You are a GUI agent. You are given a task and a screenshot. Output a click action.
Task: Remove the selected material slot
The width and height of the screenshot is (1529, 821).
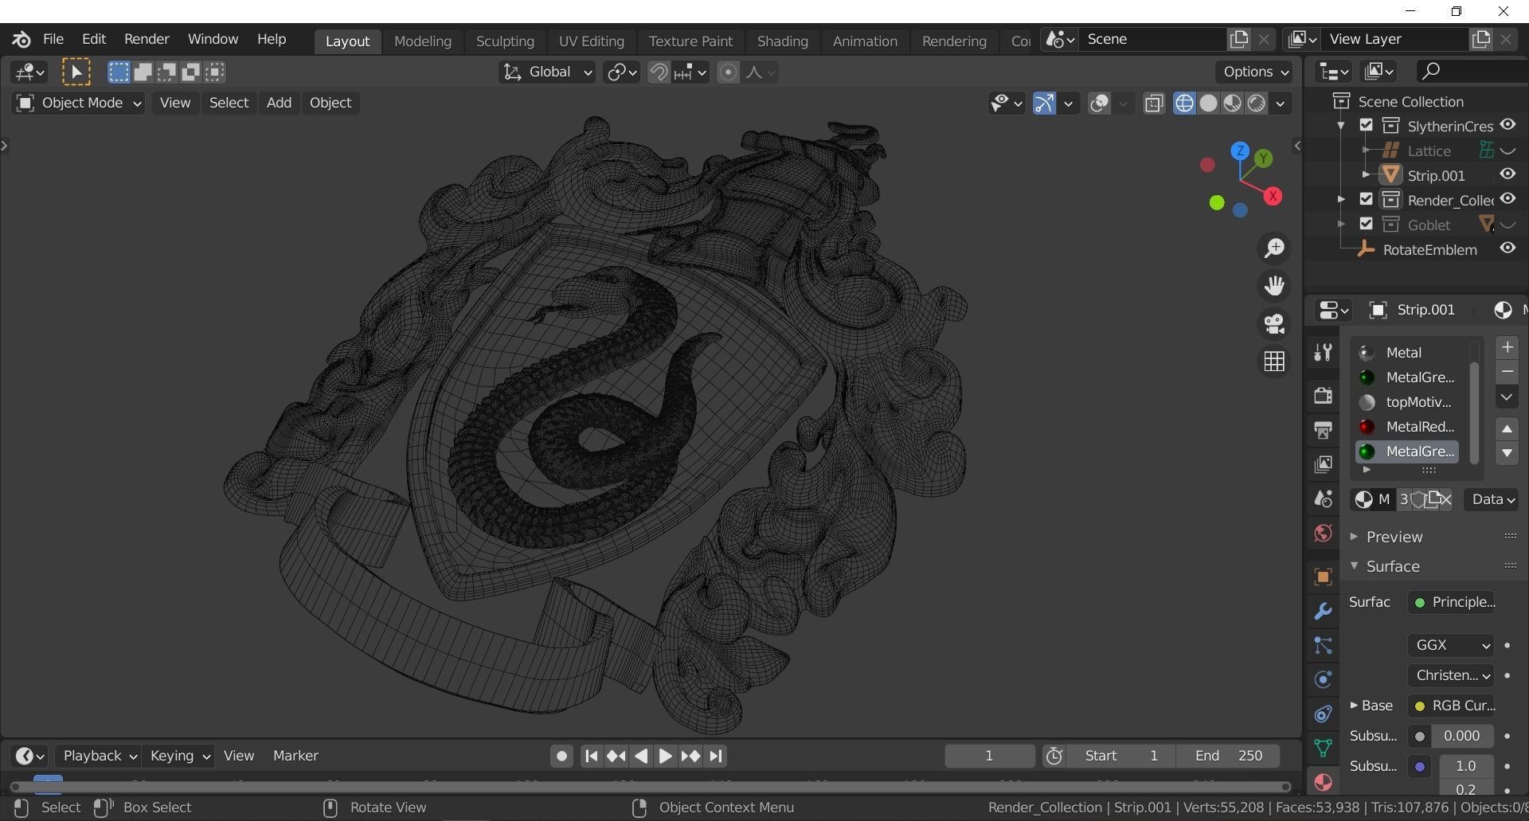(1507, 372)
